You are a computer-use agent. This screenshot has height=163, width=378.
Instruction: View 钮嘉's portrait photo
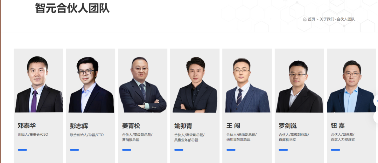(x=351, y=87)
